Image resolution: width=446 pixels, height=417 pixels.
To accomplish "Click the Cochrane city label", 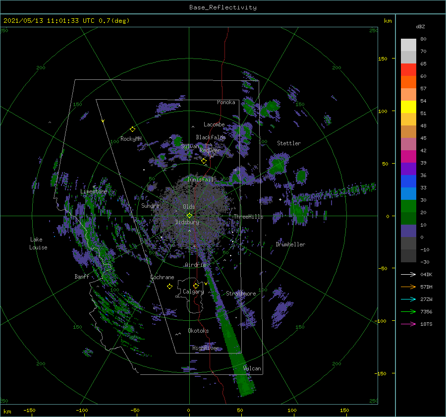I will pyautogui.click(x=162, y=277).
